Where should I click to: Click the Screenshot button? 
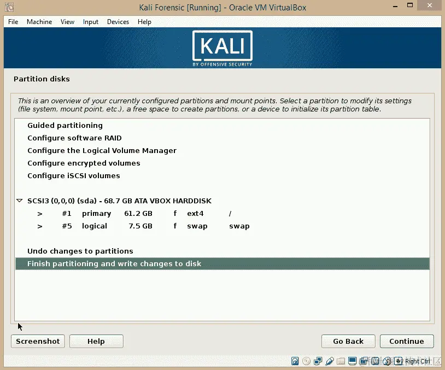point(38,341)
